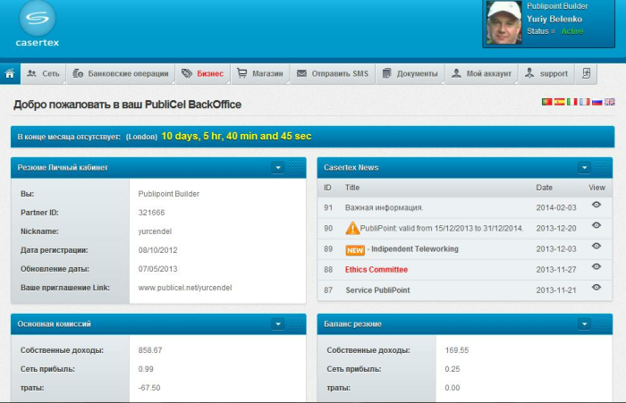Collapse the Casertex News panel
The height and width of the screenshot is (403, 626).
(584, 168)
